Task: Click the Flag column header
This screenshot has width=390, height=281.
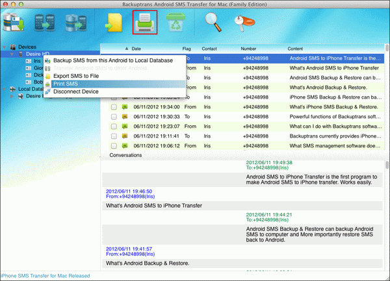Action: coord(187,49)
